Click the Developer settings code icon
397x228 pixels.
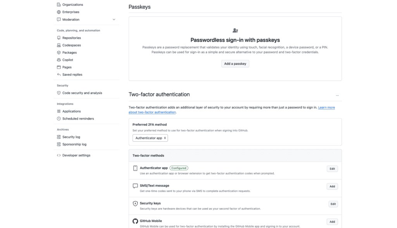pos(59,155)
